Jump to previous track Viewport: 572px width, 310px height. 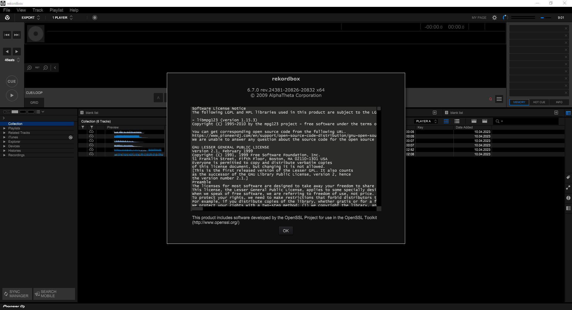pos(7,35)
